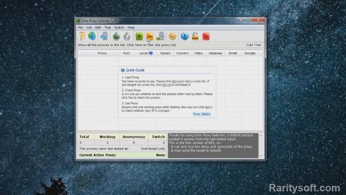Click the (not tested yet) text
346x195 pixels.
click(153, 149)
